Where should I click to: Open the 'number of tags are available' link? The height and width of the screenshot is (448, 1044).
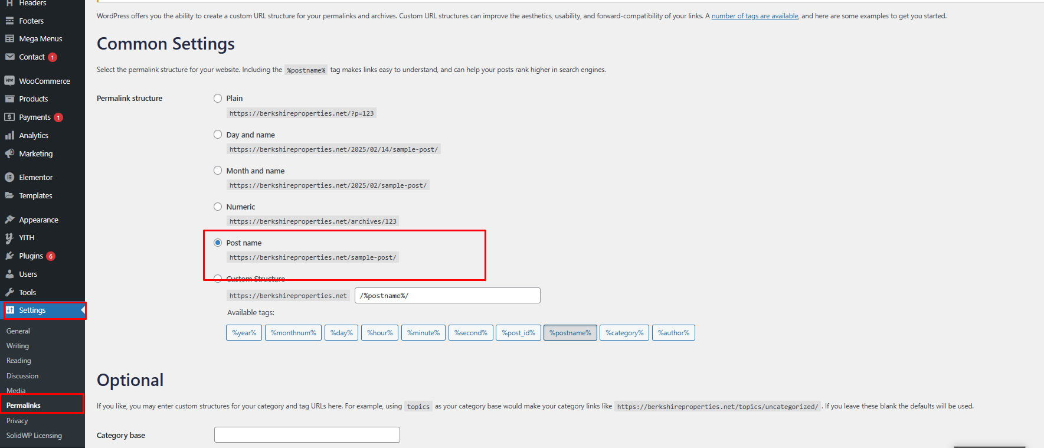pyautogui.click(x=755, y=16)
